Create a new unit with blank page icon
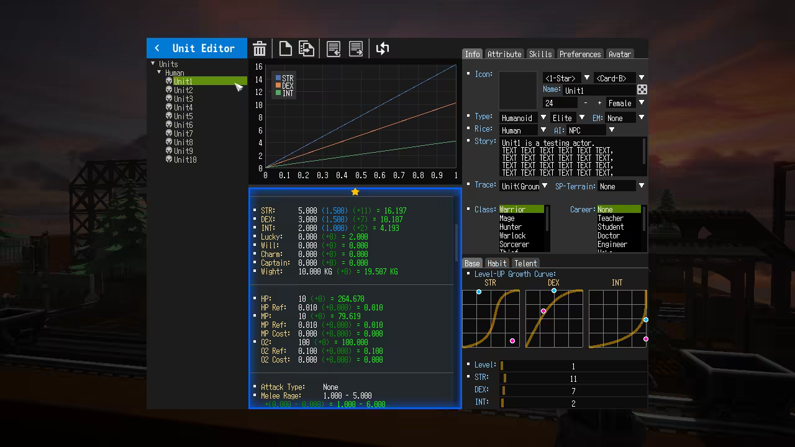 coord(285,48)
